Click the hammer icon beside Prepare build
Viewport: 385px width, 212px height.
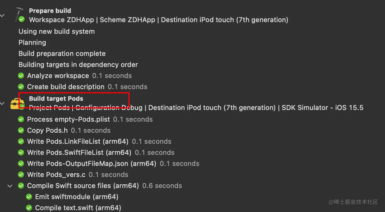[x=19, y=15]
